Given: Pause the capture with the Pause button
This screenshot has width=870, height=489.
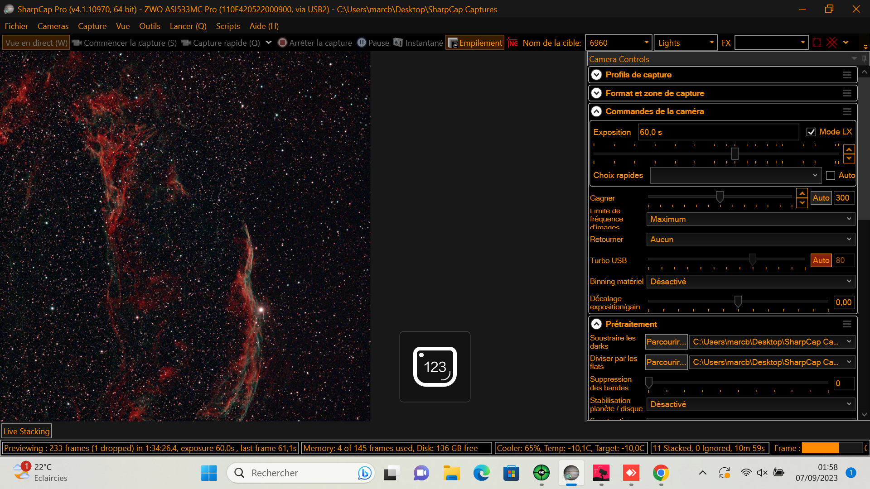Looking at the screenshot, I should click(x=373, y=43).
